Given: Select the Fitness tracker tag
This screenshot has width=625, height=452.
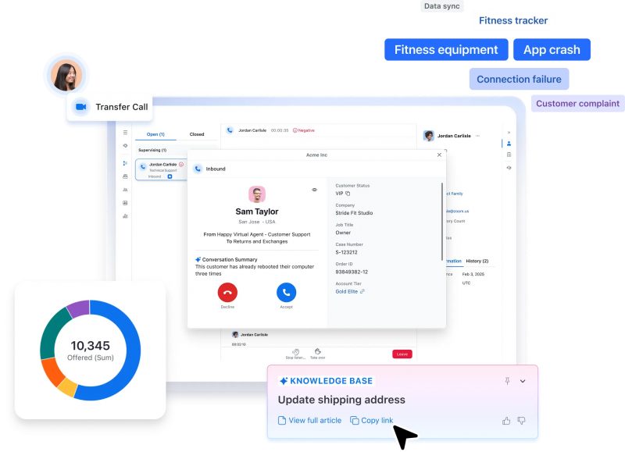Looking at the screenshot, I should coord(513,21).
